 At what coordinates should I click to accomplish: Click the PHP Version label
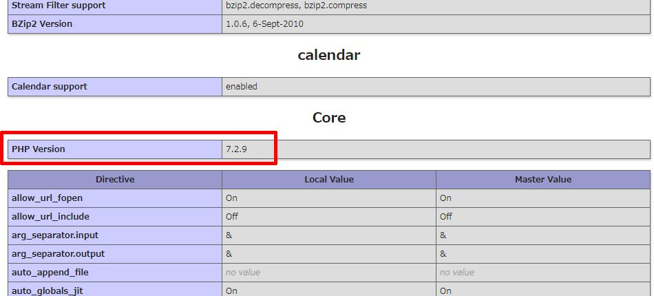point(39,149)
